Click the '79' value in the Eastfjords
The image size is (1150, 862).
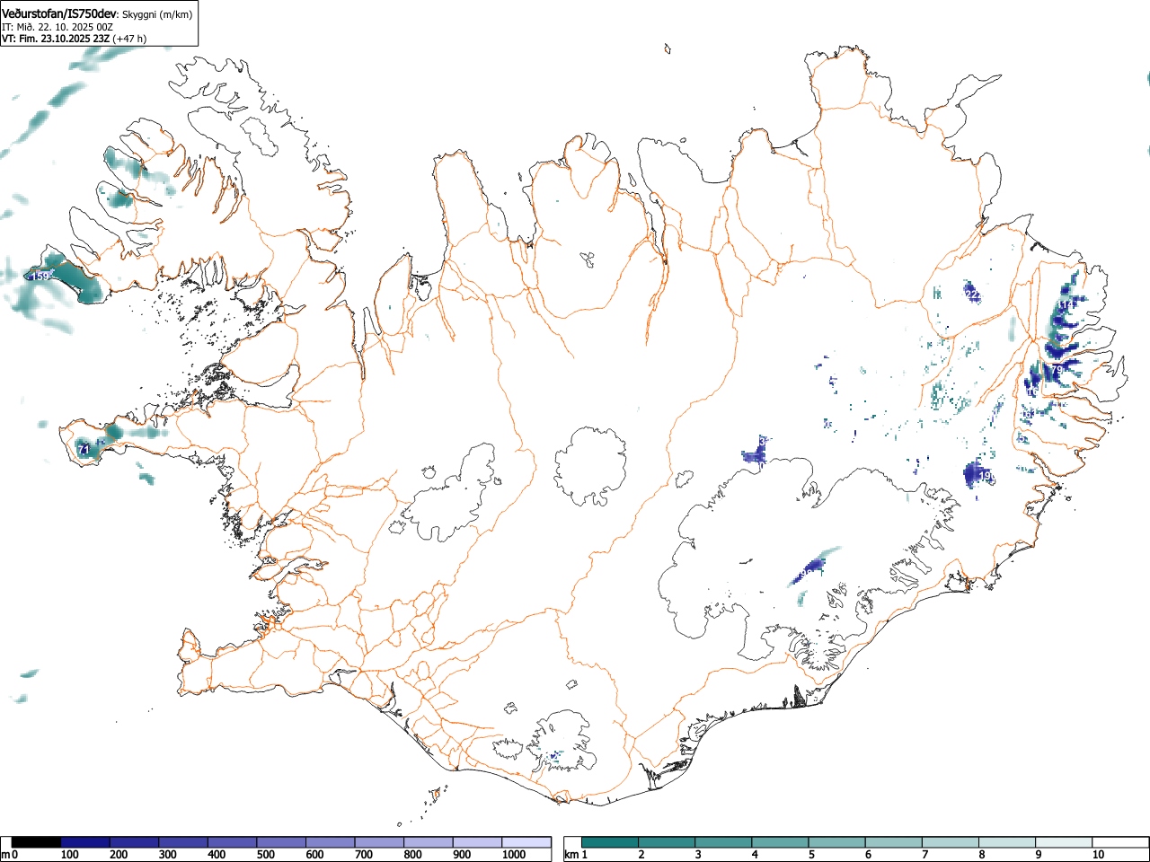point(1057,370)
